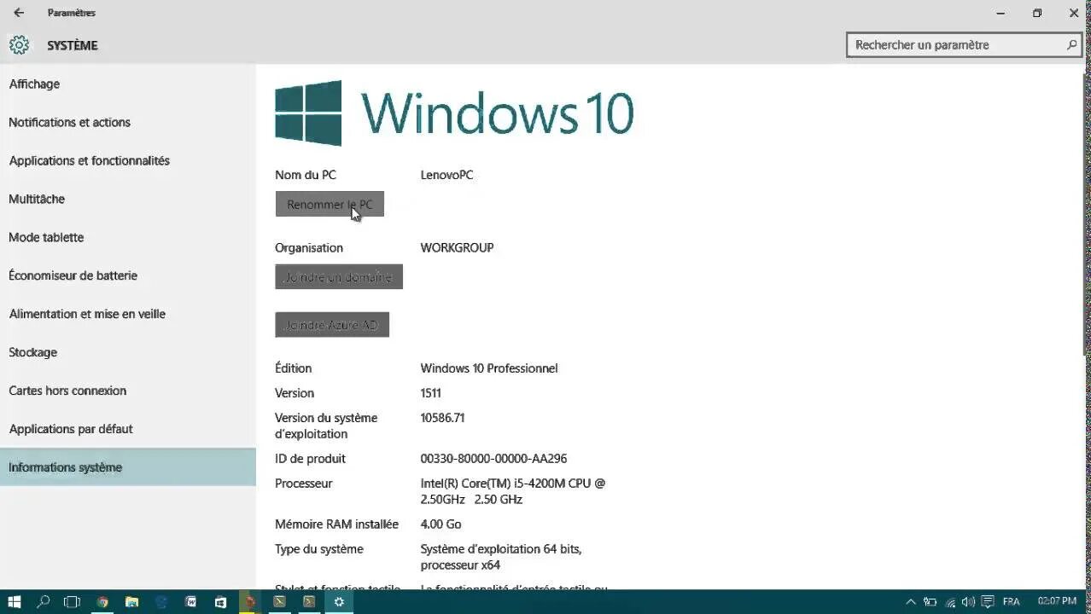
Task: Open File Explorer from the taskbar
Action: coord(131,601)
